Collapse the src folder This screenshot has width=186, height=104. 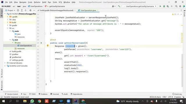point(8,28)
